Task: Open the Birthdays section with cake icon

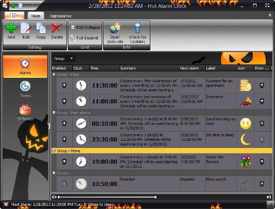Action: click(25, 112)
